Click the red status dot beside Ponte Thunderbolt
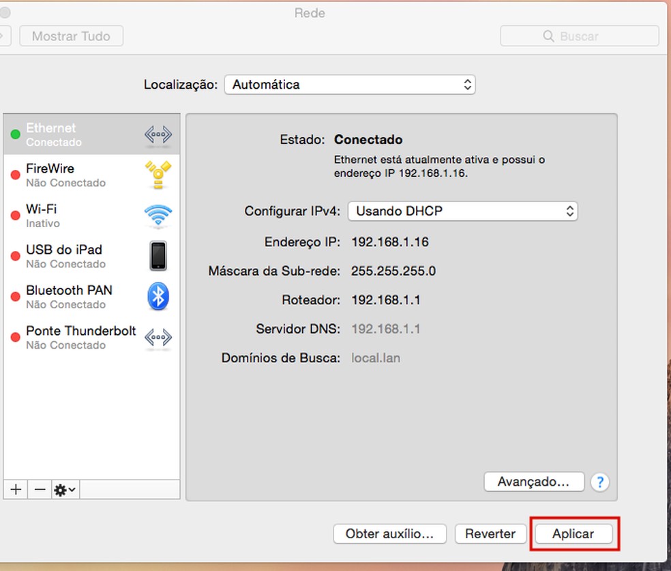671x571 pixels. 16,337
